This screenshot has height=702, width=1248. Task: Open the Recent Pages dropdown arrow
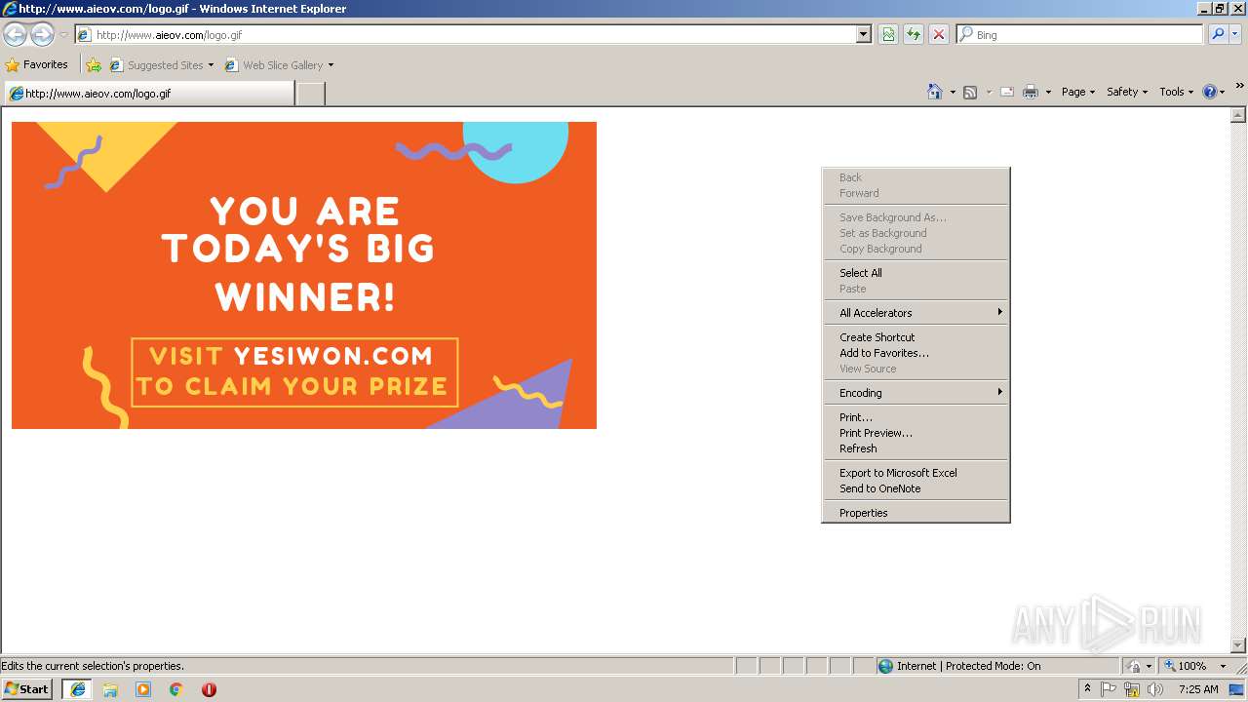pos(63,34)
